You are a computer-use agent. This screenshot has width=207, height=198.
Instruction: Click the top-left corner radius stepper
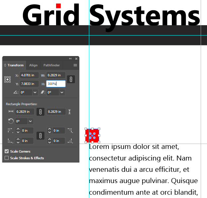click(x=18, y=131)
